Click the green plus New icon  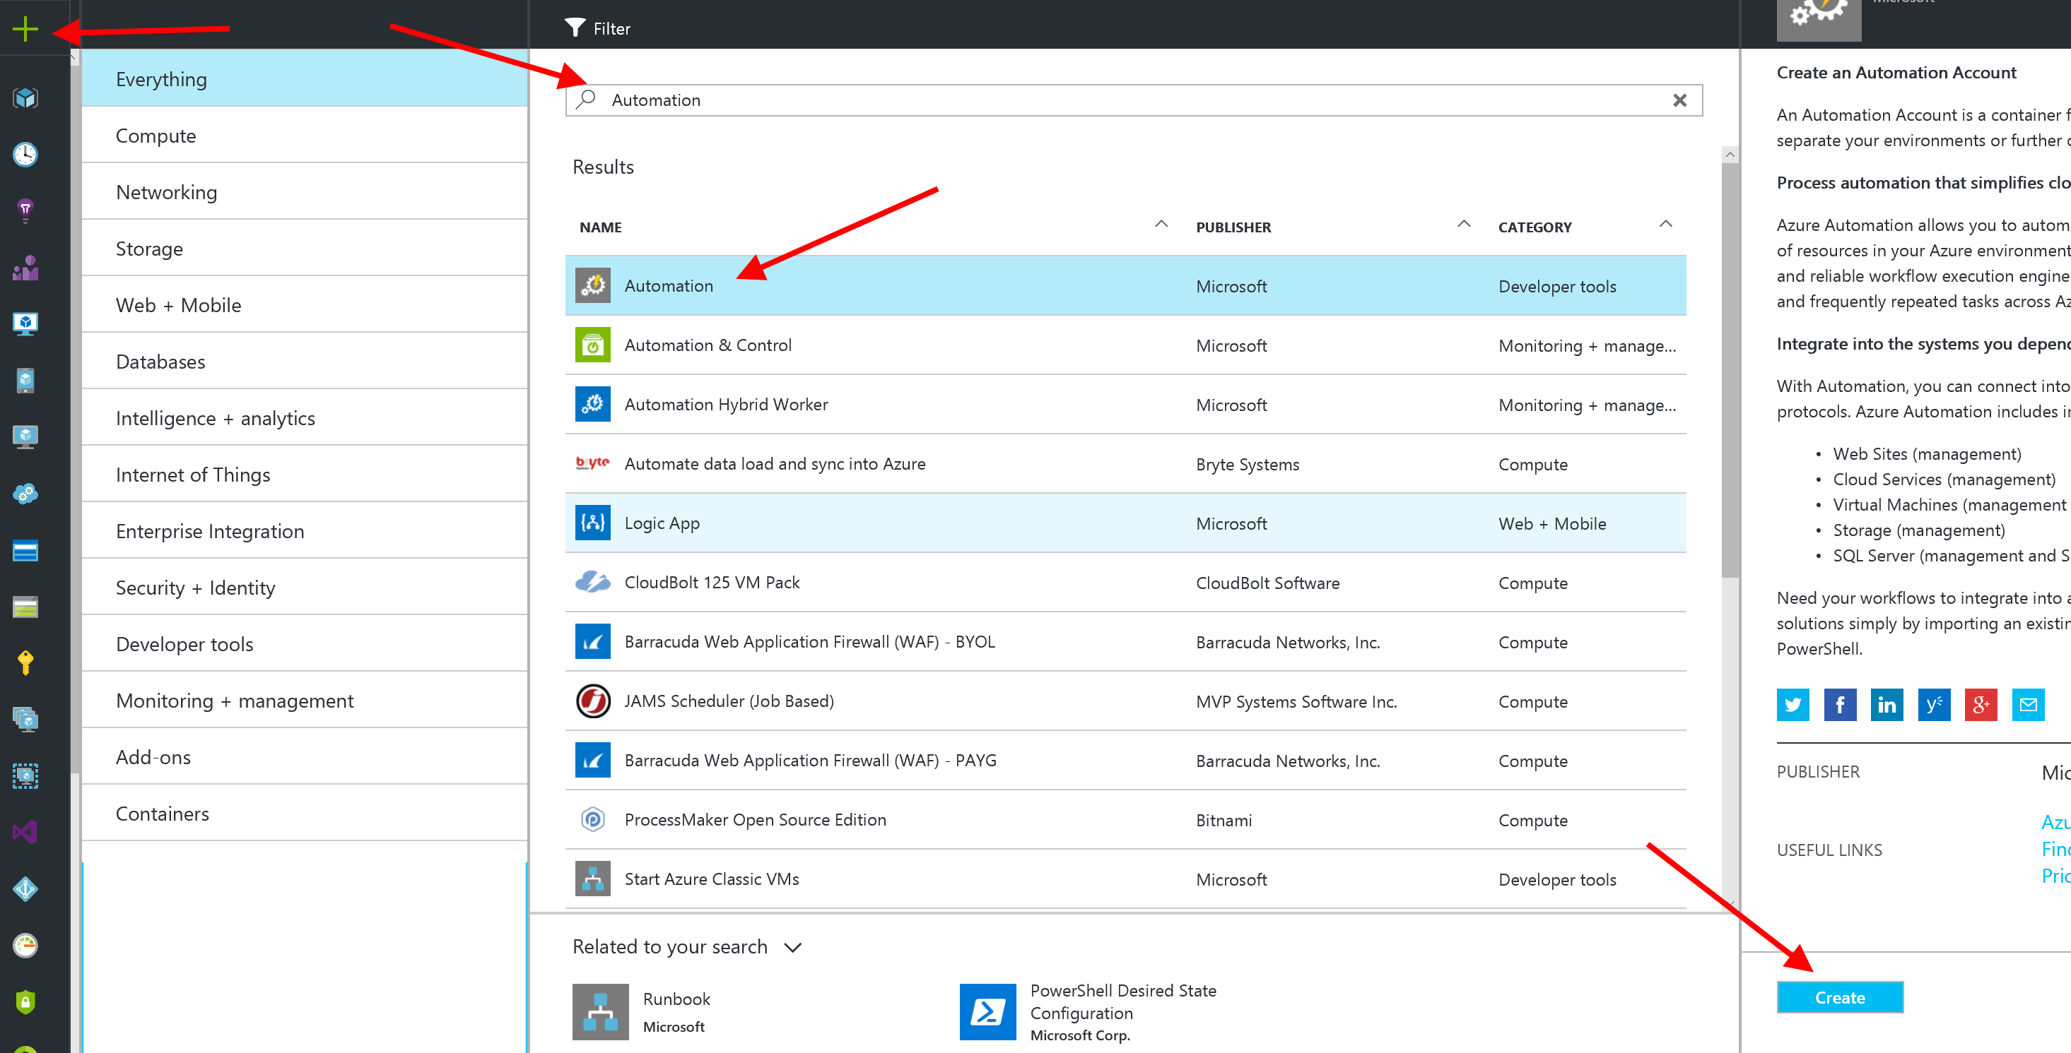click(25, 30)
